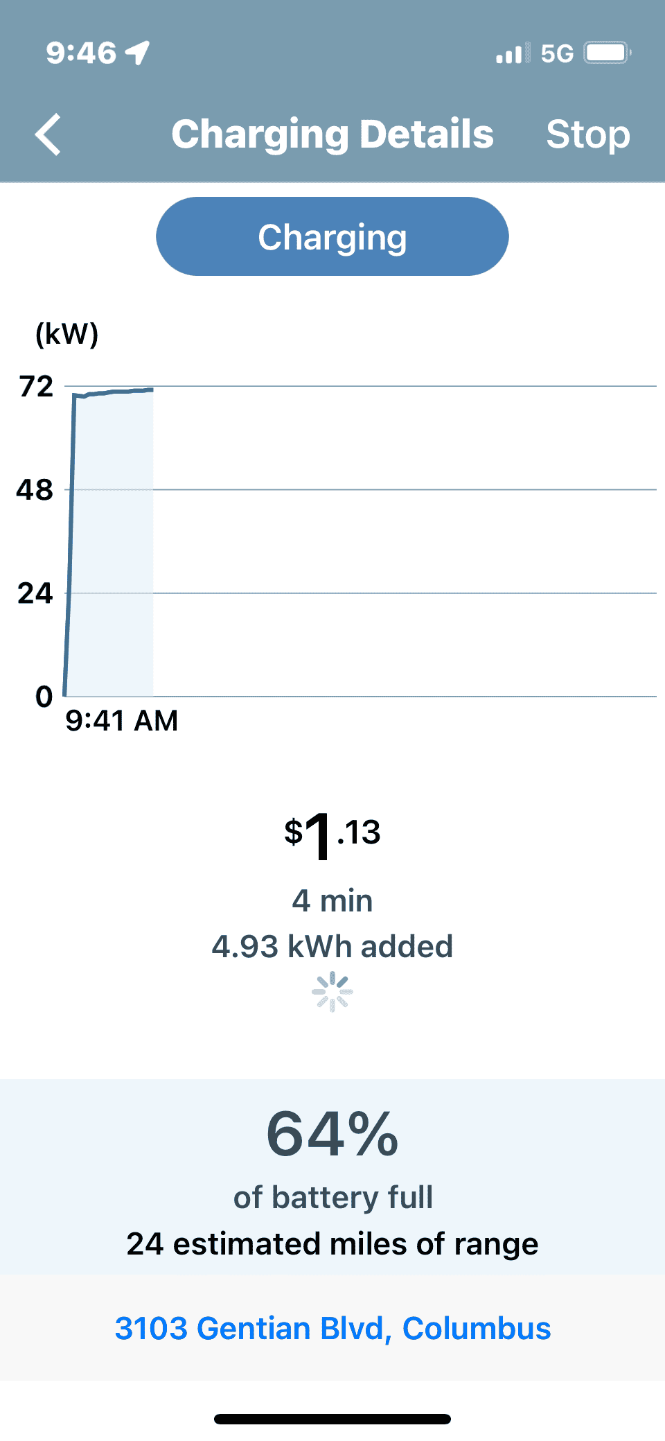Tap the 4.93 kWh added text
The height and width of the screenshot is (1441, 665).
pos(332,947)
